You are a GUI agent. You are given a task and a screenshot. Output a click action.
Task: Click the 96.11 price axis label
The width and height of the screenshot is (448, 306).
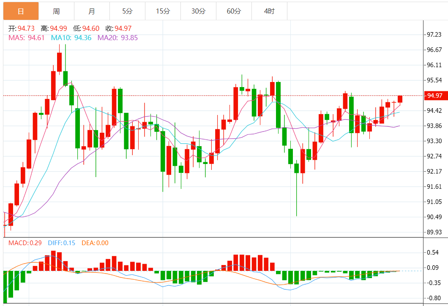434,65
